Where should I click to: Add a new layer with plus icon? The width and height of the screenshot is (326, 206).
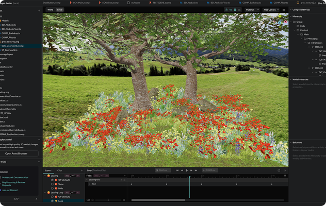pos(81,170)
